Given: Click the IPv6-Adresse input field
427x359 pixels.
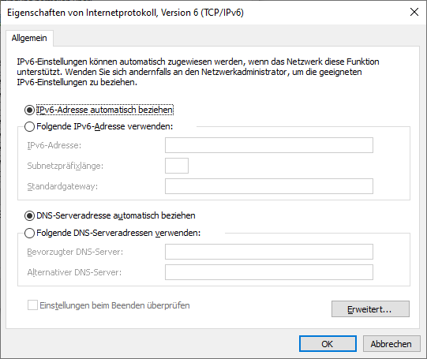Looking at the screenshot, I should 269,145.
